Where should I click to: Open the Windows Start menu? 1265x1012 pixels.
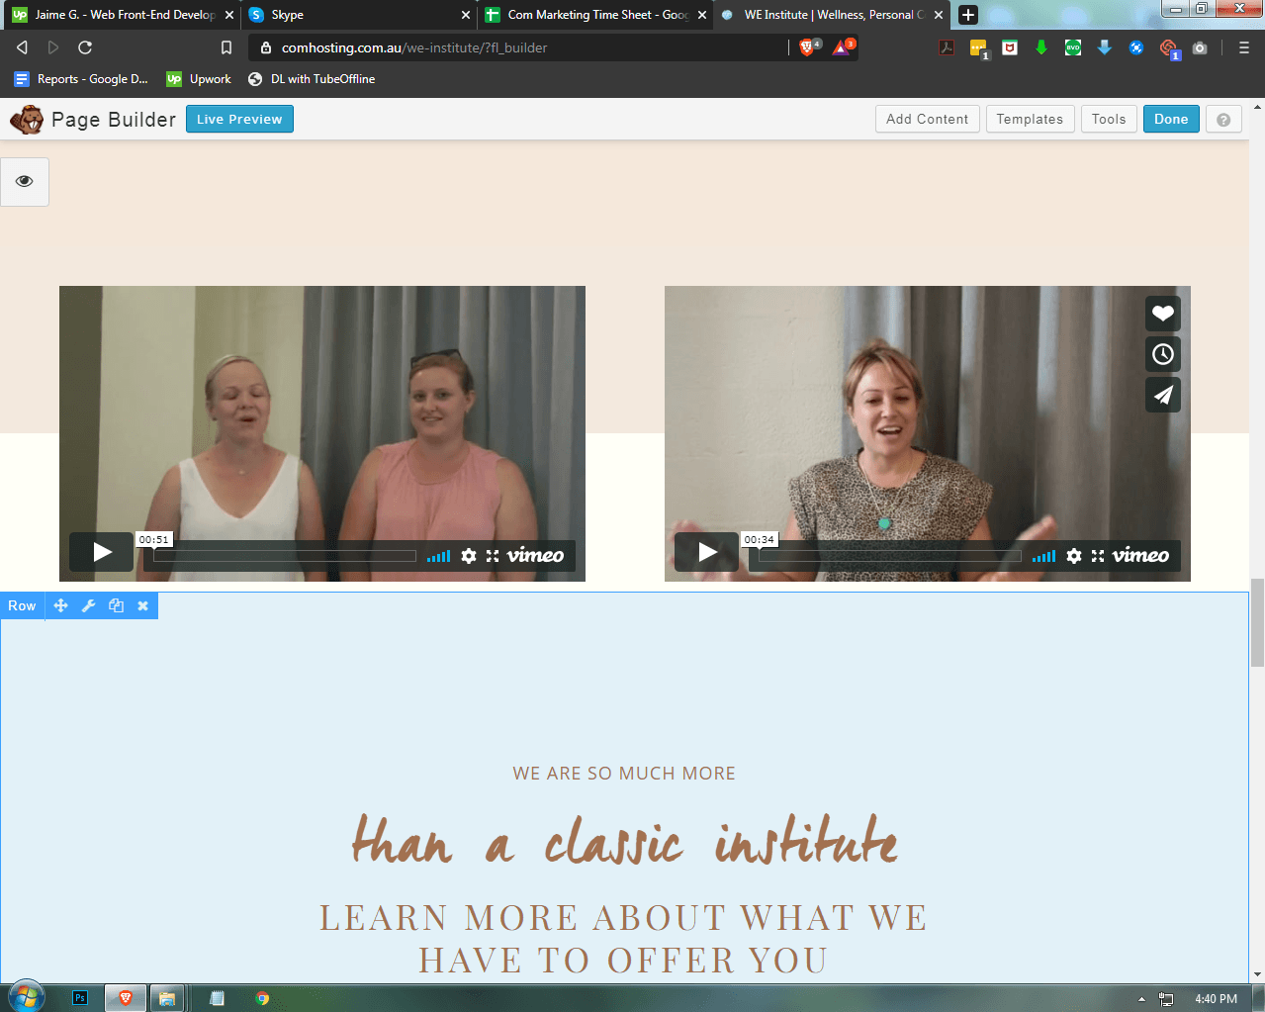click(x=27, y=997)
